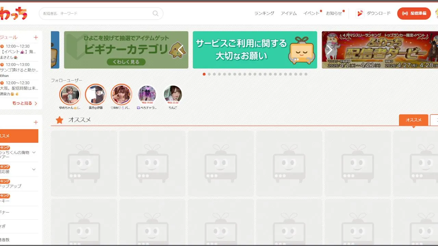Viewport: 438px width, 246px height.
Task: Open followed user 養分@伊藤's avatar
Action: tap(95, 94)
